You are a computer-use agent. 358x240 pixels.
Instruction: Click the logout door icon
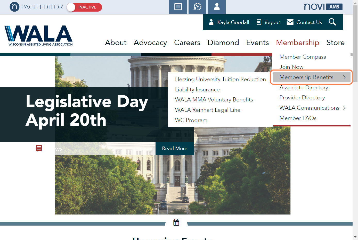[x=259, y=22]
